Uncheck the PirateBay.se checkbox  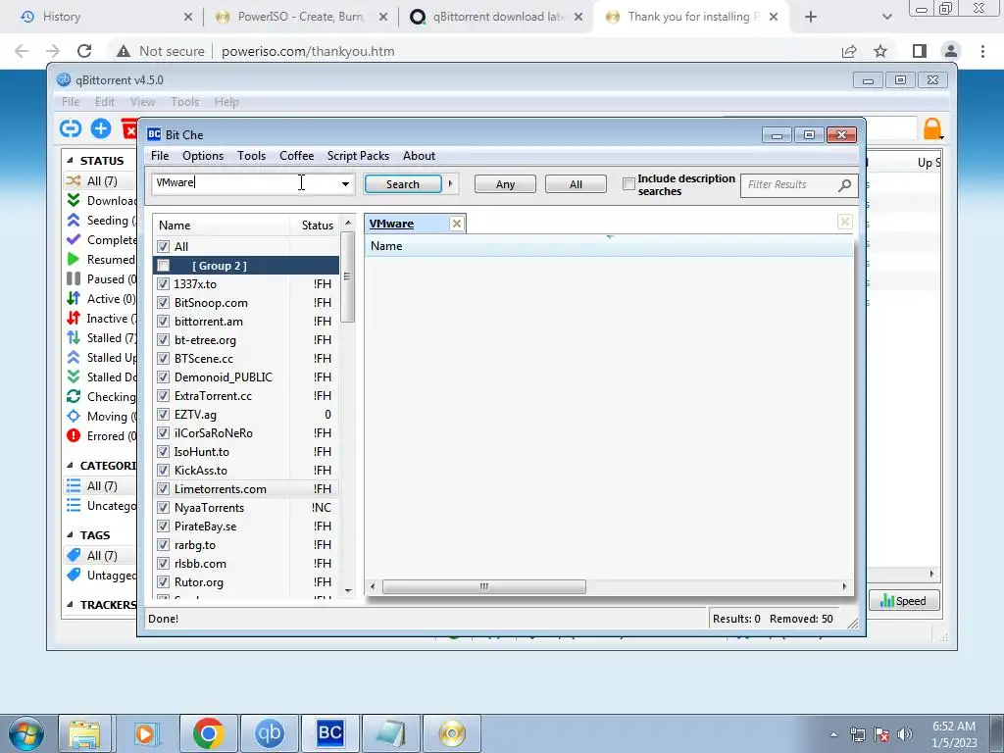(164, 527)
